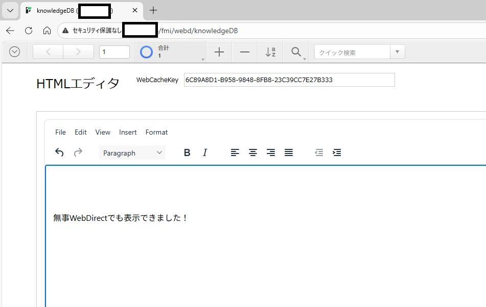Open the Paragraph format dropdown

coord(132,152)
